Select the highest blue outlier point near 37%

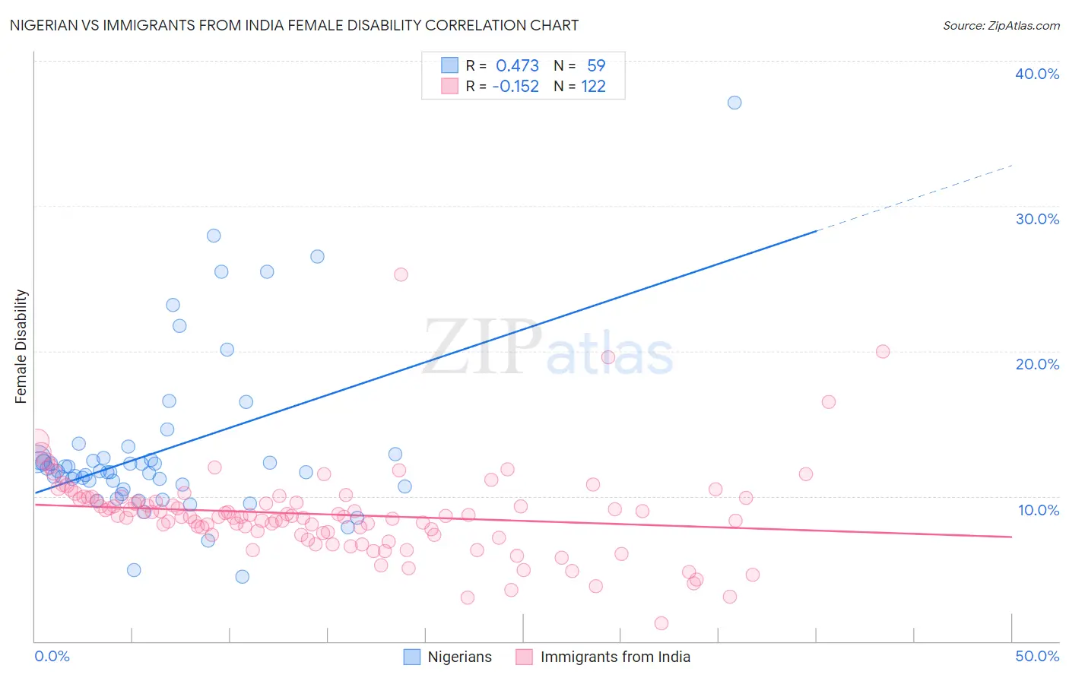734,103
